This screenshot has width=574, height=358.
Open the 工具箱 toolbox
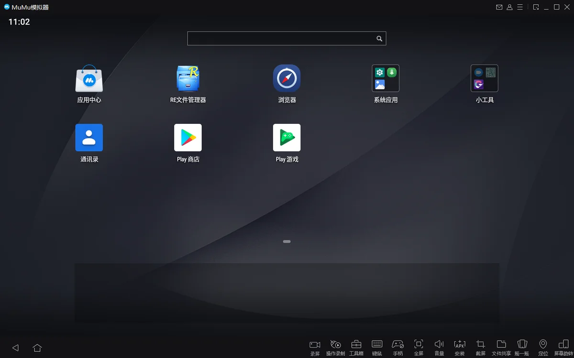click(x=356, y=347)
